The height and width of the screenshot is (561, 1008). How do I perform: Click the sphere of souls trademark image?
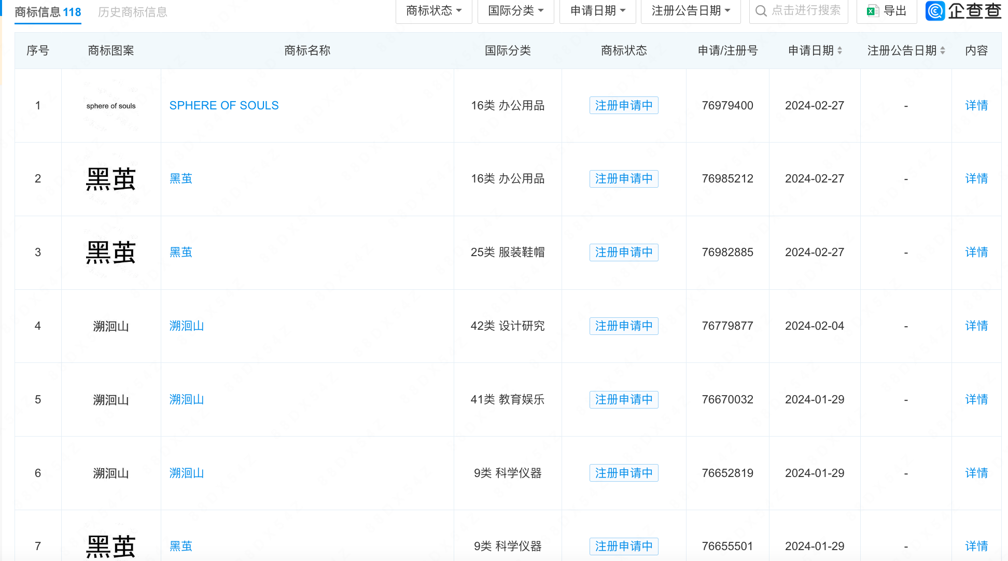[x=111, y=106]
